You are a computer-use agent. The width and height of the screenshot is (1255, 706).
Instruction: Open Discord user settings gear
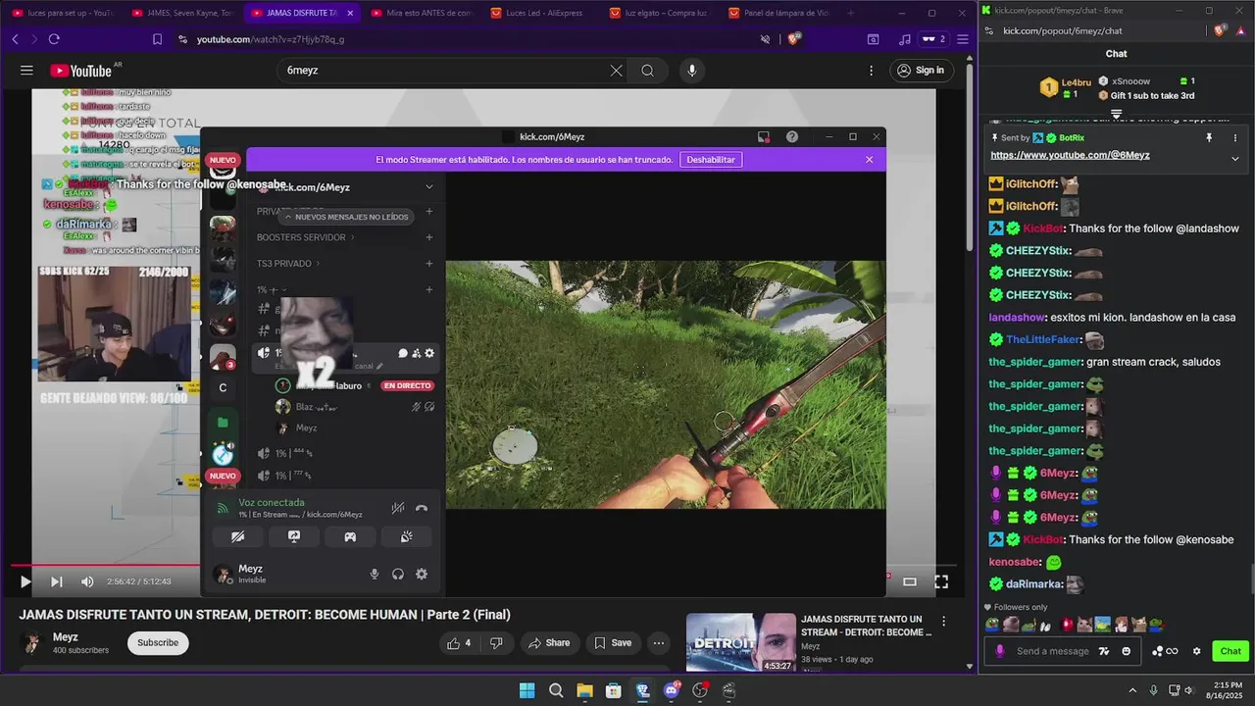pyautogui.click(x=422, y=575)
